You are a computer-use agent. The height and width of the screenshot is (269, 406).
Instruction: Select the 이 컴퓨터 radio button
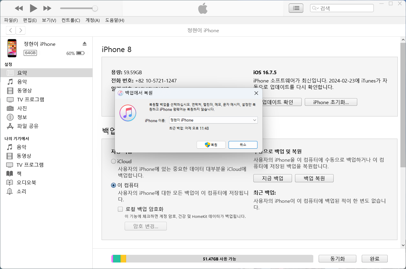click(x=113, y=185)
